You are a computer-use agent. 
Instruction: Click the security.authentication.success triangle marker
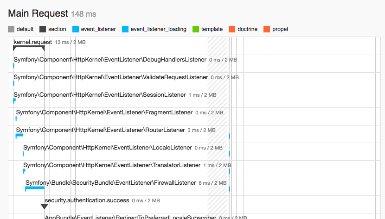click(45, 206)
